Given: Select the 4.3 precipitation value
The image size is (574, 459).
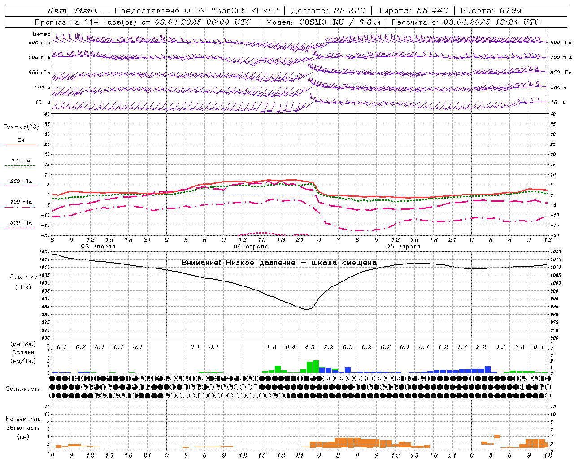Looking at the screenshot, I should [x=309, y=347].
